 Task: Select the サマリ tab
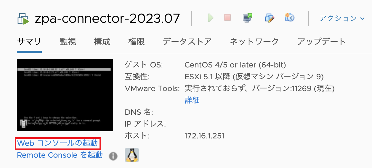click(x=29, y=42)
